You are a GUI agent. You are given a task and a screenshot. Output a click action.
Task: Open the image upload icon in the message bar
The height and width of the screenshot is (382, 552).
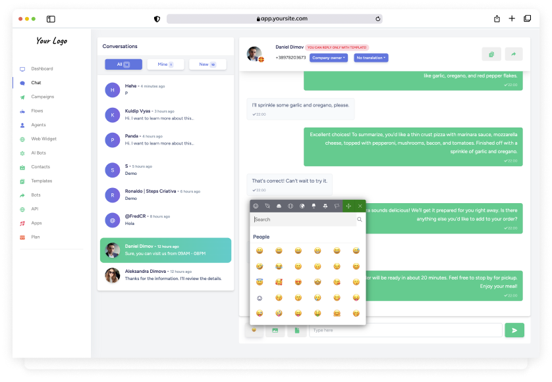point(275,330)
